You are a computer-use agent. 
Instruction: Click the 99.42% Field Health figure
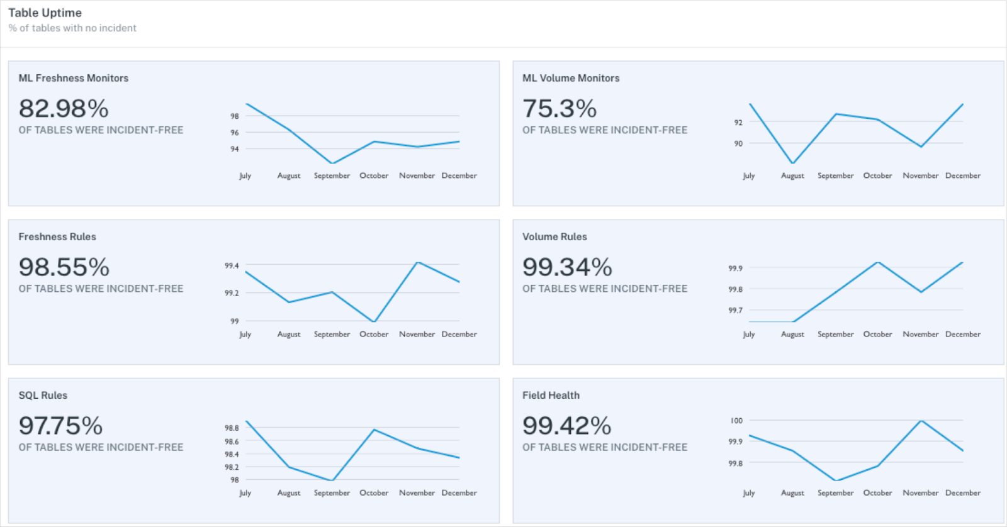(566, 425)
